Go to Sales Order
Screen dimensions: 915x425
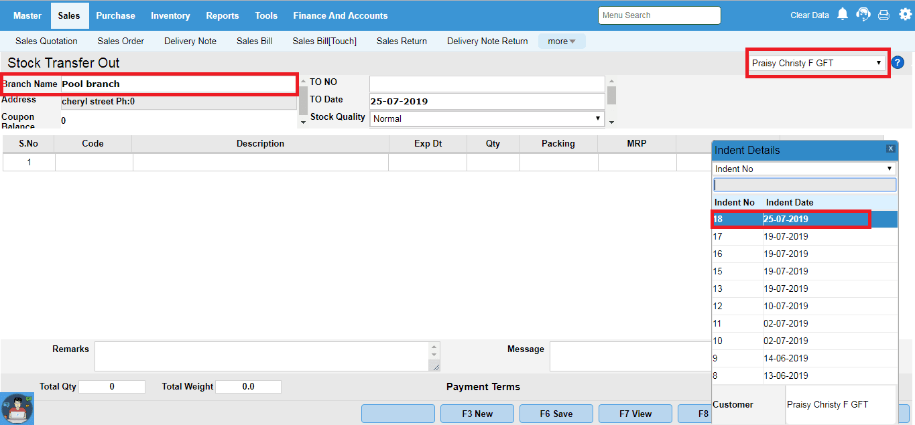coord(121,41)
